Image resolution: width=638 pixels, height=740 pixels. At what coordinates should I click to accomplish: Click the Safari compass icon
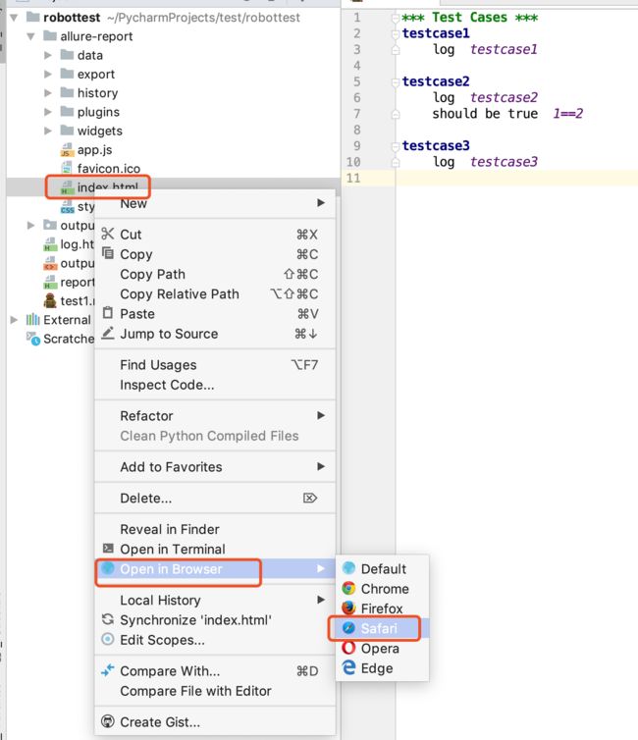click(348, 628)
